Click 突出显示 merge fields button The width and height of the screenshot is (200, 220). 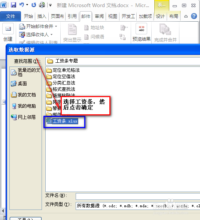click(x=72, y=33)
